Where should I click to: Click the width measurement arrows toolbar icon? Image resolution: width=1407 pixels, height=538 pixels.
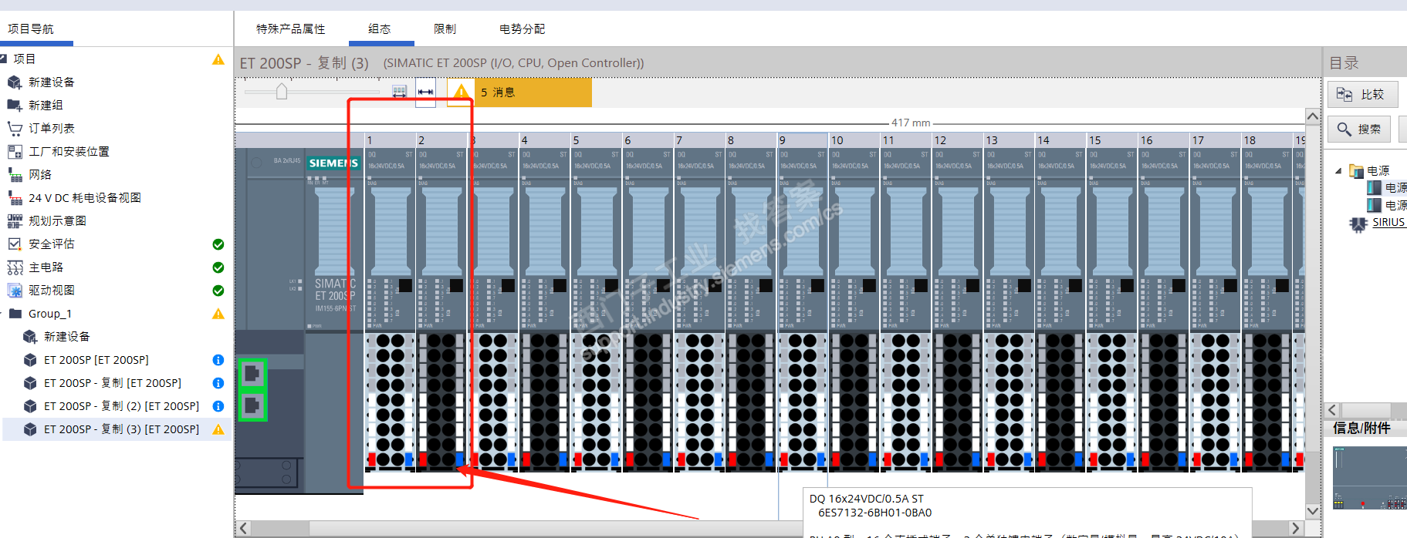(x=425, y=92)
